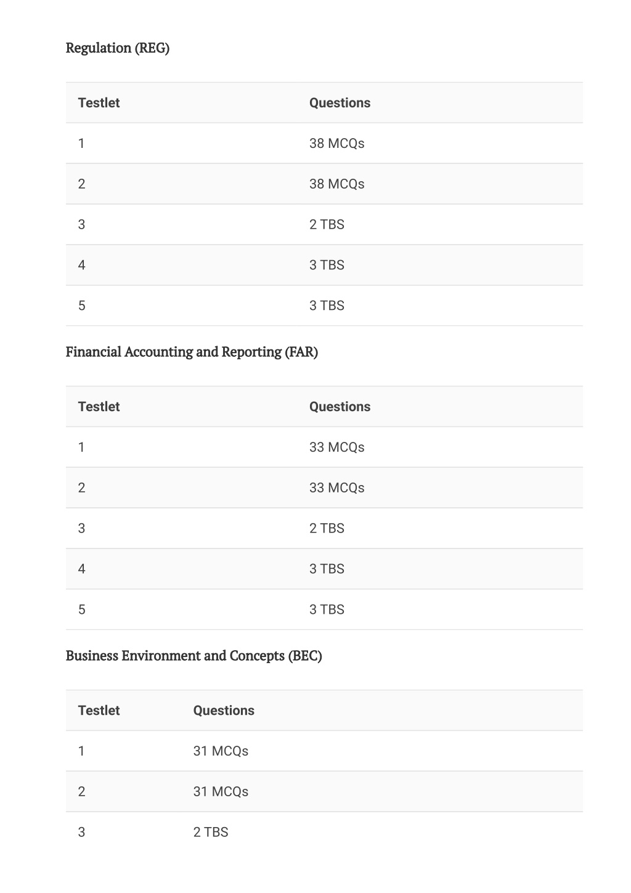Select the Financial Accounting and Reporting (FAR) heading
Viewport: 631px width, 893px height.
click(x=192, y=352)
